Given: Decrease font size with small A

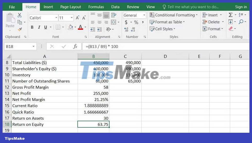Looking at the screenshot, I should [84, 18].
